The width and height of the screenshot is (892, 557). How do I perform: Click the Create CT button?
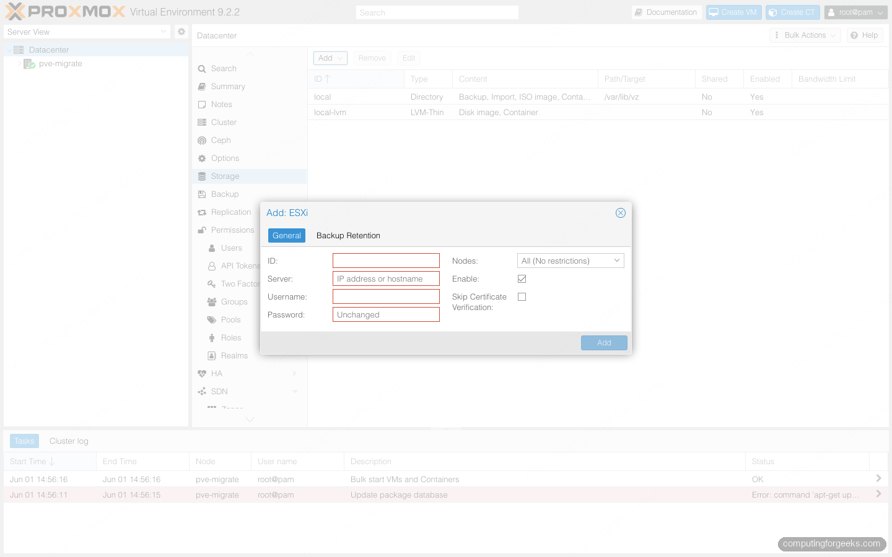(x=793, y=12)
